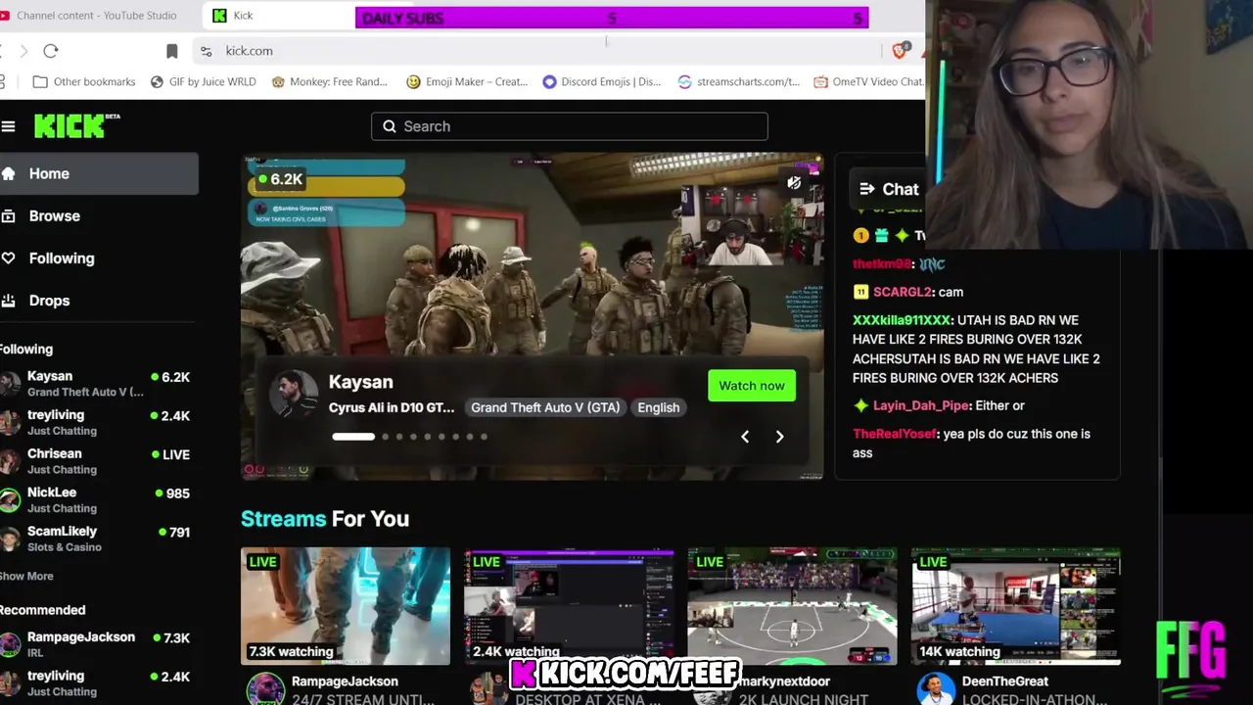Click the markynextdoor channel name

(785, 681)
